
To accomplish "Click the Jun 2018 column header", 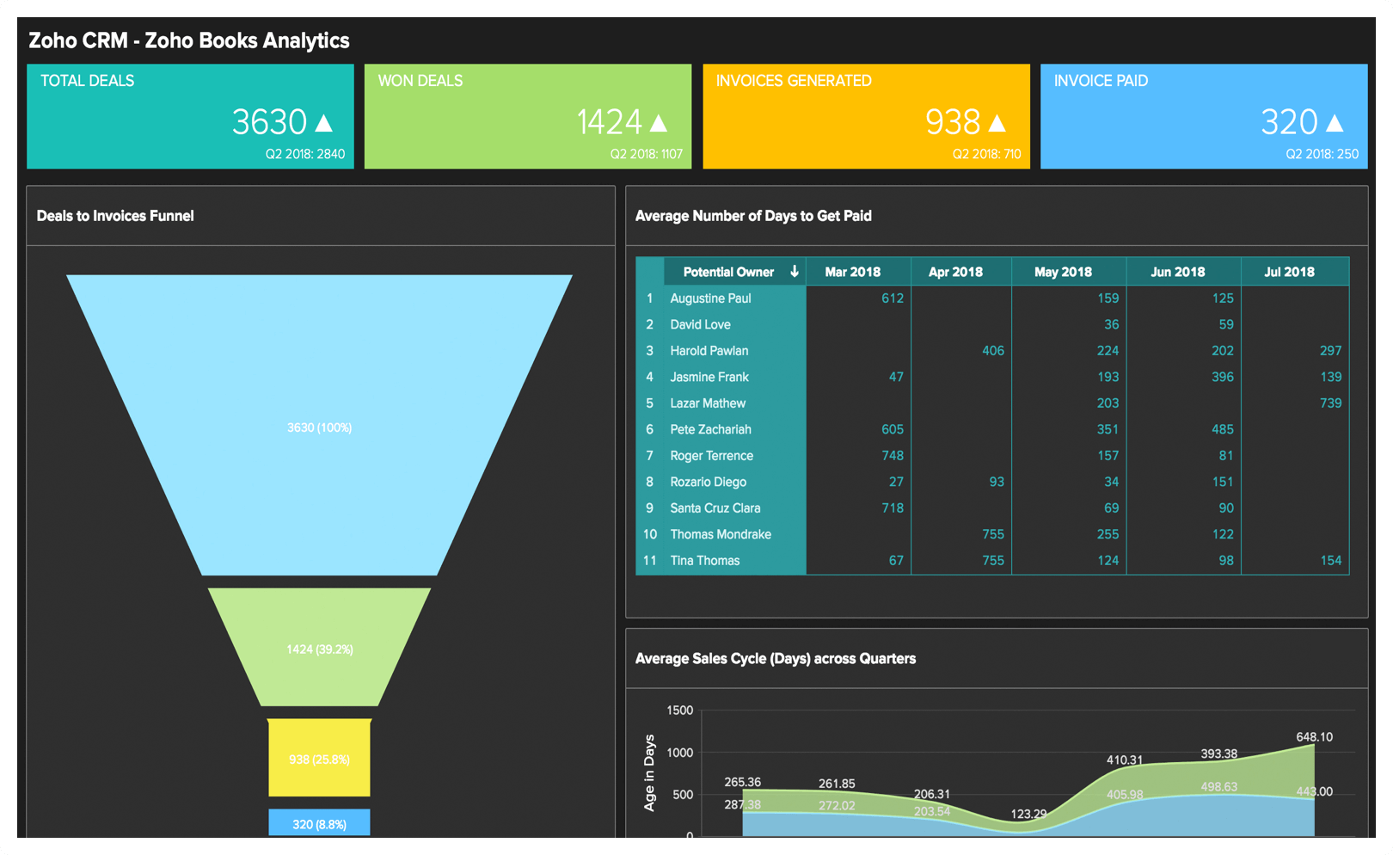I will point(1177,272).
